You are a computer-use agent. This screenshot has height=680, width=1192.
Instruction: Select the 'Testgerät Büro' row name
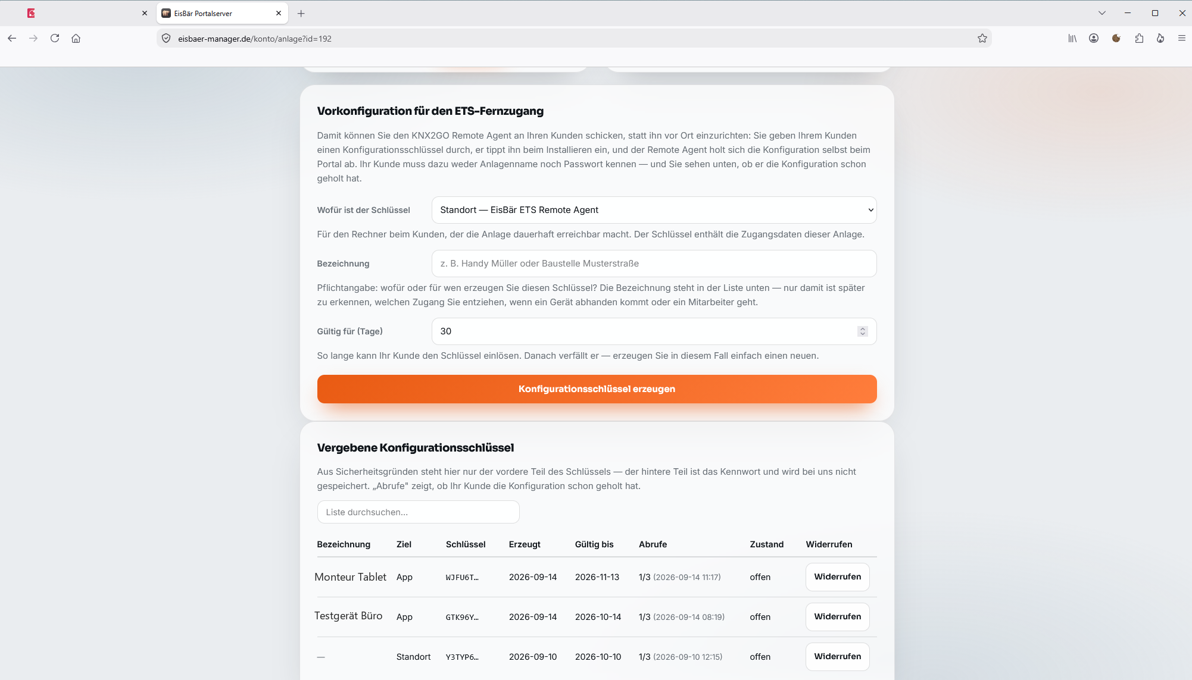pyautogui.click(x=348, y=616)
